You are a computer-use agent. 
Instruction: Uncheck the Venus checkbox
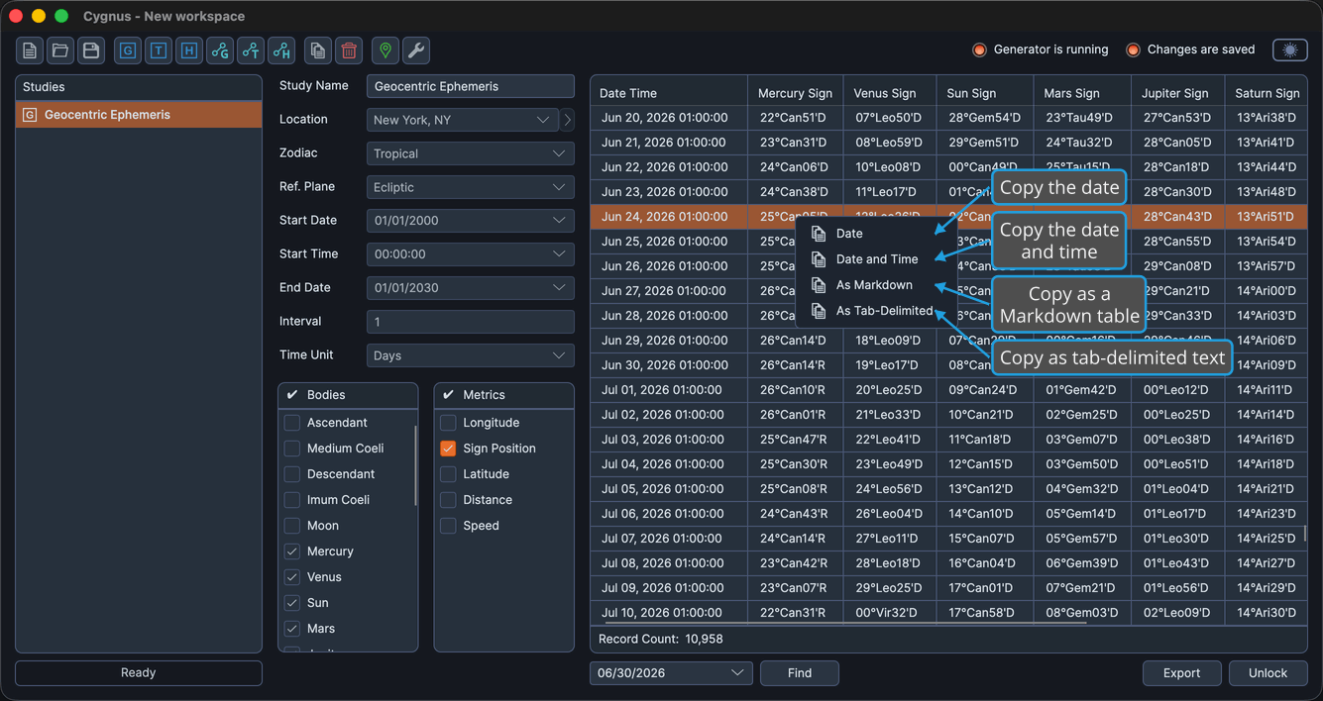pyautogui.click(x=292, y=577)
